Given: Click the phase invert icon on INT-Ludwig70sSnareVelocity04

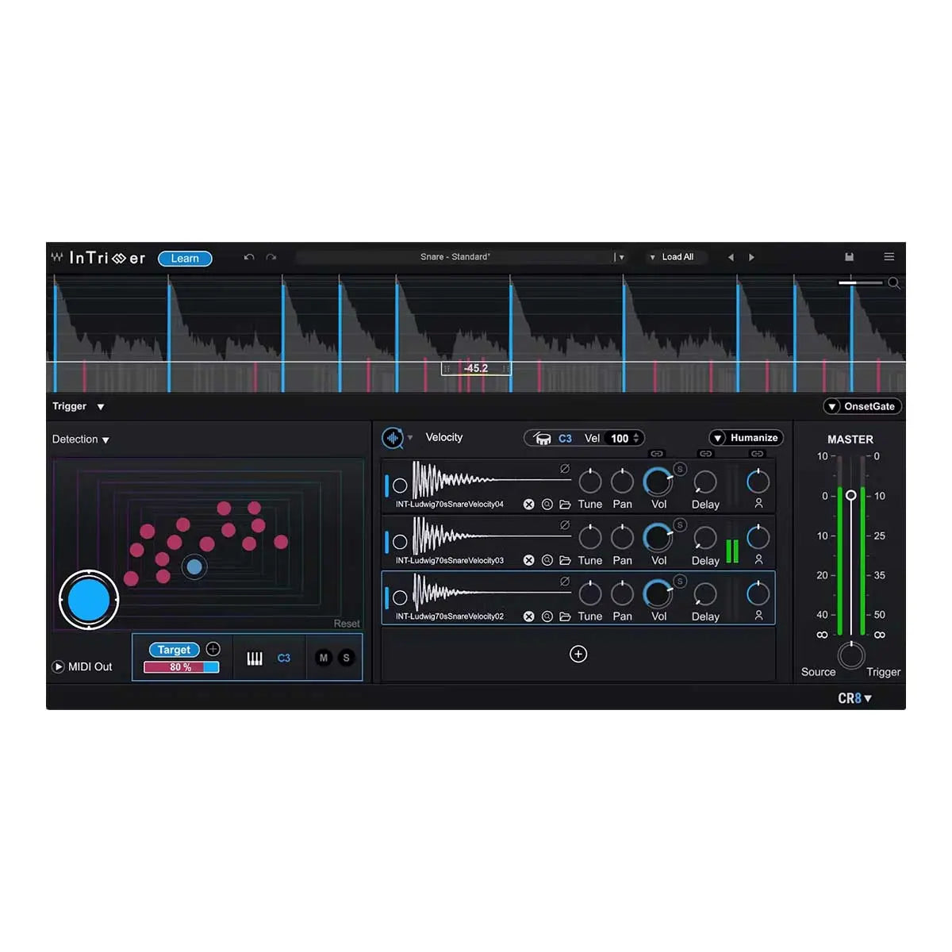Looking at the screenshot, I should [x=565, y=469].
